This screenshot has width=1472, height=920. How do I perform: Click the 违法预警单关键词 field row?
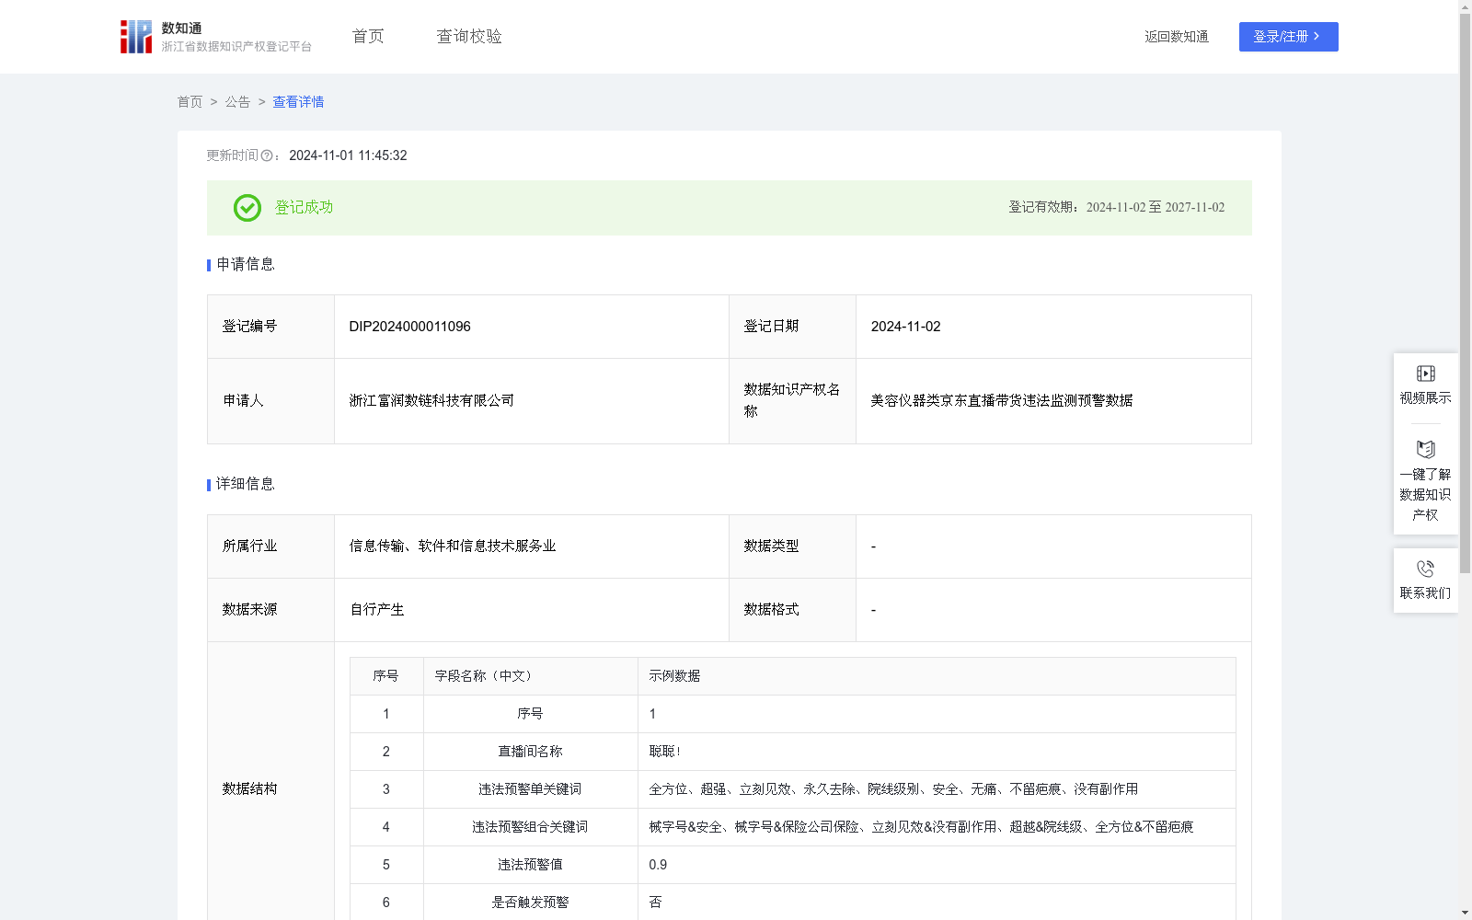793,789
